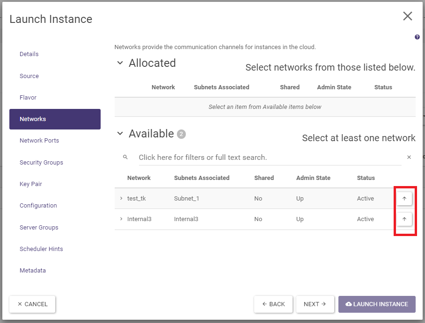Click the Launch Instance button
This screenshot has height=323, width=425.
pyautogui.click(x=377, y=304)
